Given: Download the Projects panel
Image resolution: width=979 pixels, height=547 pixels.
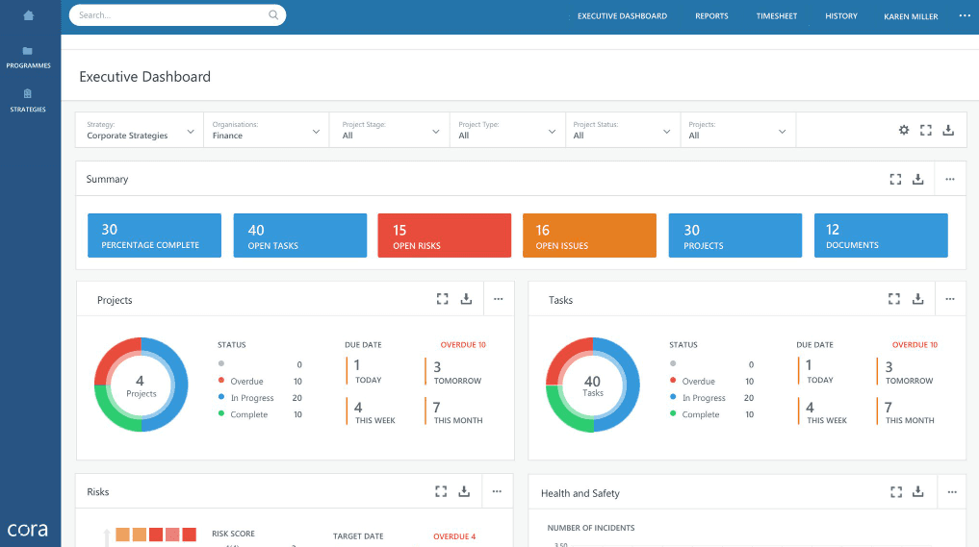Looking at the screenshot, I should click(466, 299).
